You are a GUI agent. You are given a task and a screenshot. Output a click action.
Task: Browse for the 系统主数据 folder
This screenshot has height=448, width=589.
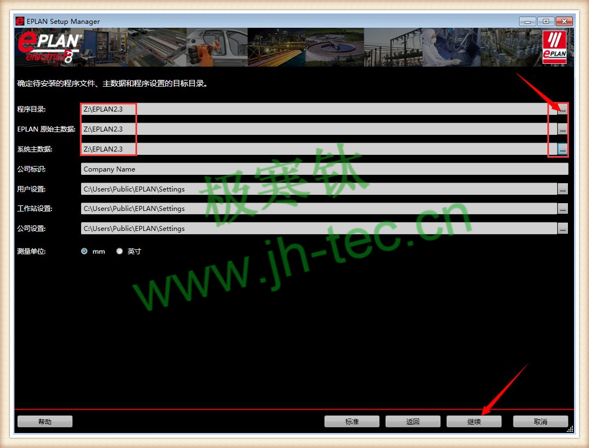pyautogui.click(x=562, y=149)
